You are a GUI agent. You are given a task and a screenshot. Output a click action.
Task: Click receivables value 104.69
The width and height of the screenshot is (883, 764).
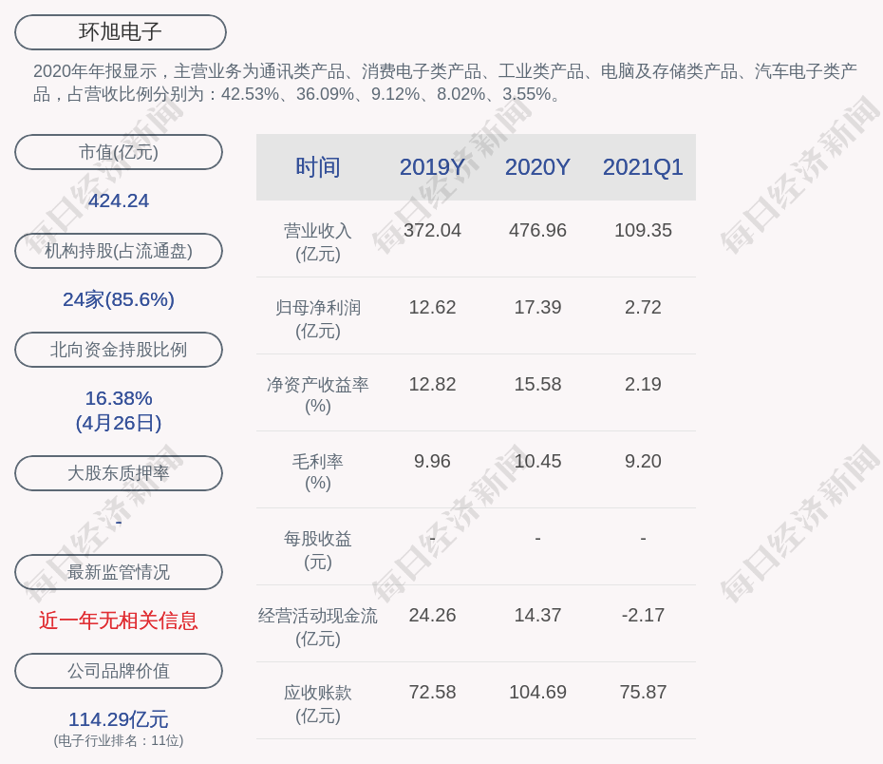pos(537,692)
